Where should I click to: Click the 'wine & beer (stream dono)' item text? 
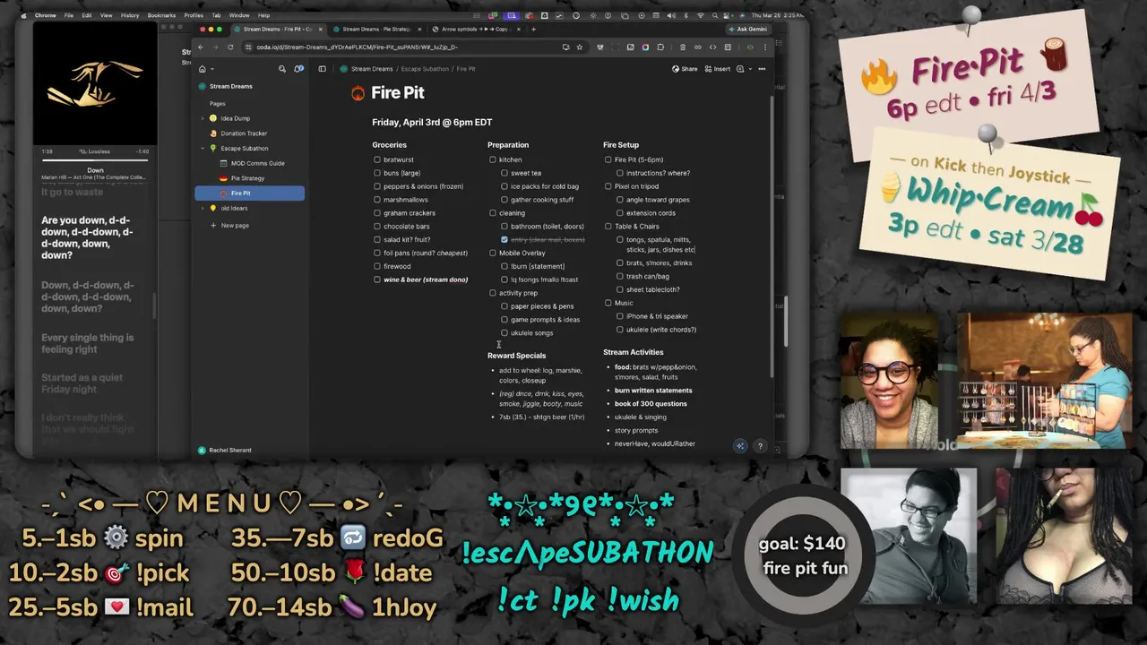tap(426, 279)
